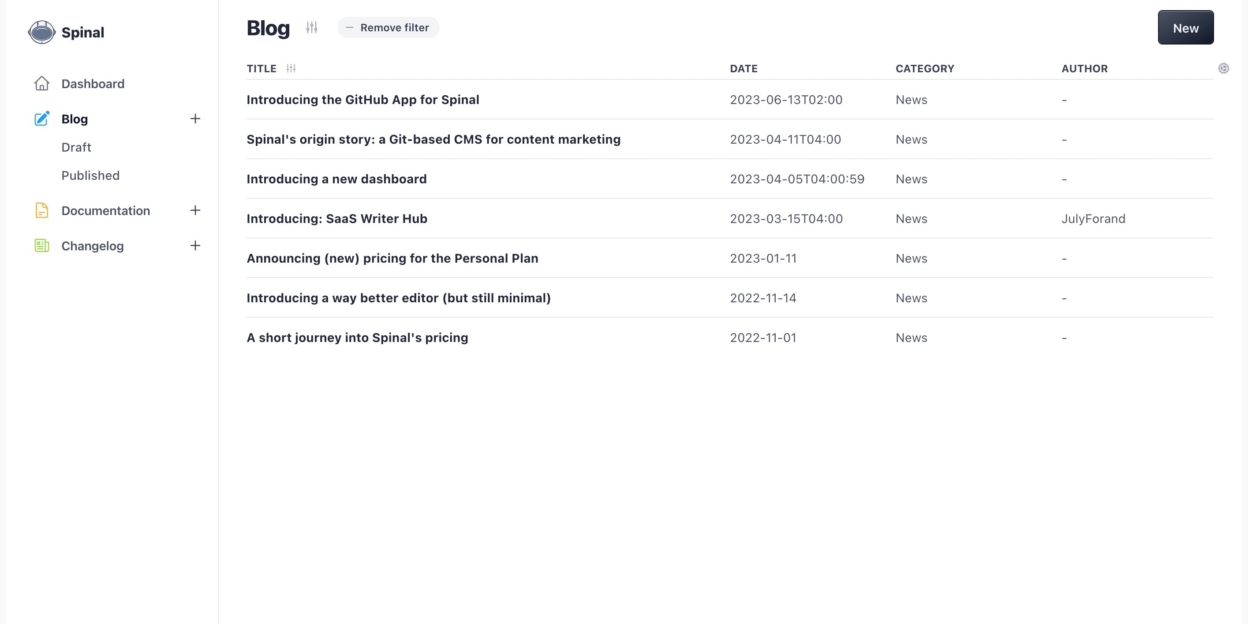Click plus icon next to Changelog

tap(195, 245)
